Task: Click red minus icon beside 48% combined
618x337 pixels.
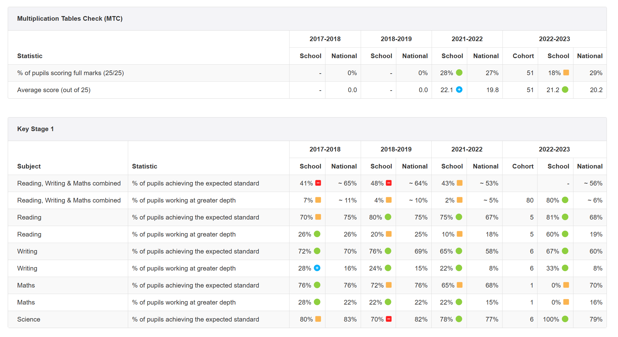Action: pyautogui.click(x=389, y=183)
